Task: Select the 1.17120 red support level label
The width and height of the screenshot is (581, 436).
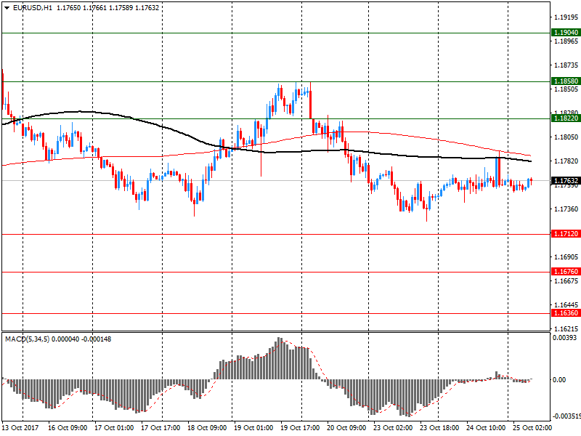Action: pyautogui.click(x=566, y=234)
